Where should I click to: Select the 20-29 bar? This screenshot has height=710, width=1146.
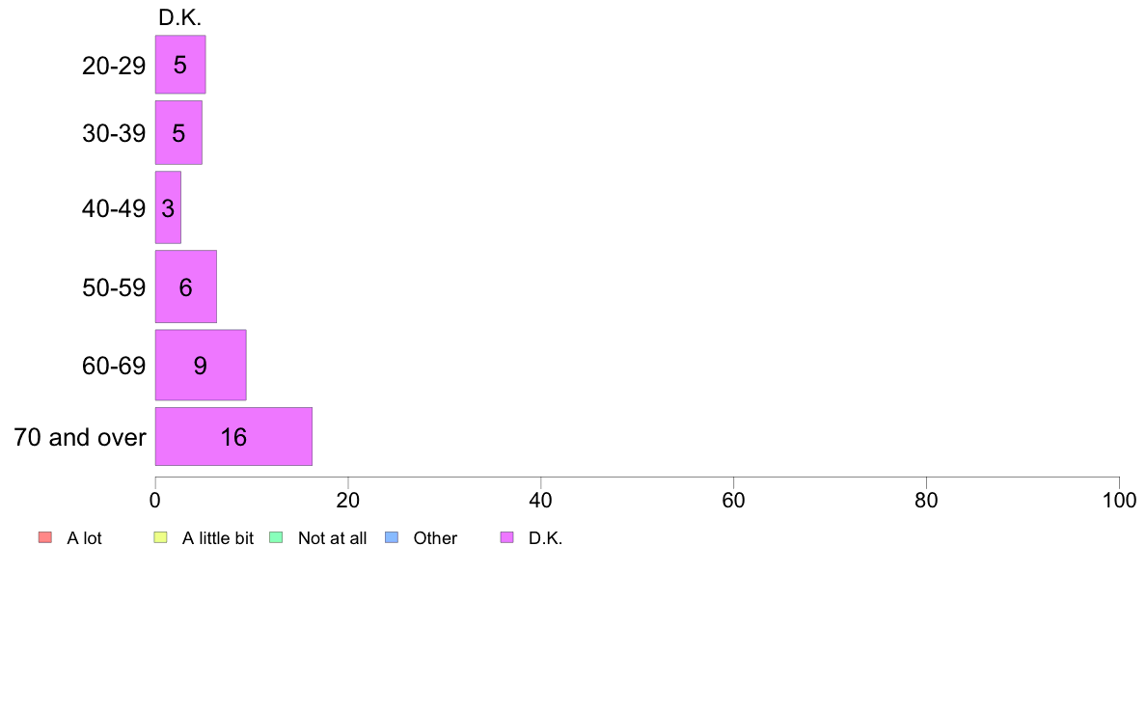click(x=179, y=65)
